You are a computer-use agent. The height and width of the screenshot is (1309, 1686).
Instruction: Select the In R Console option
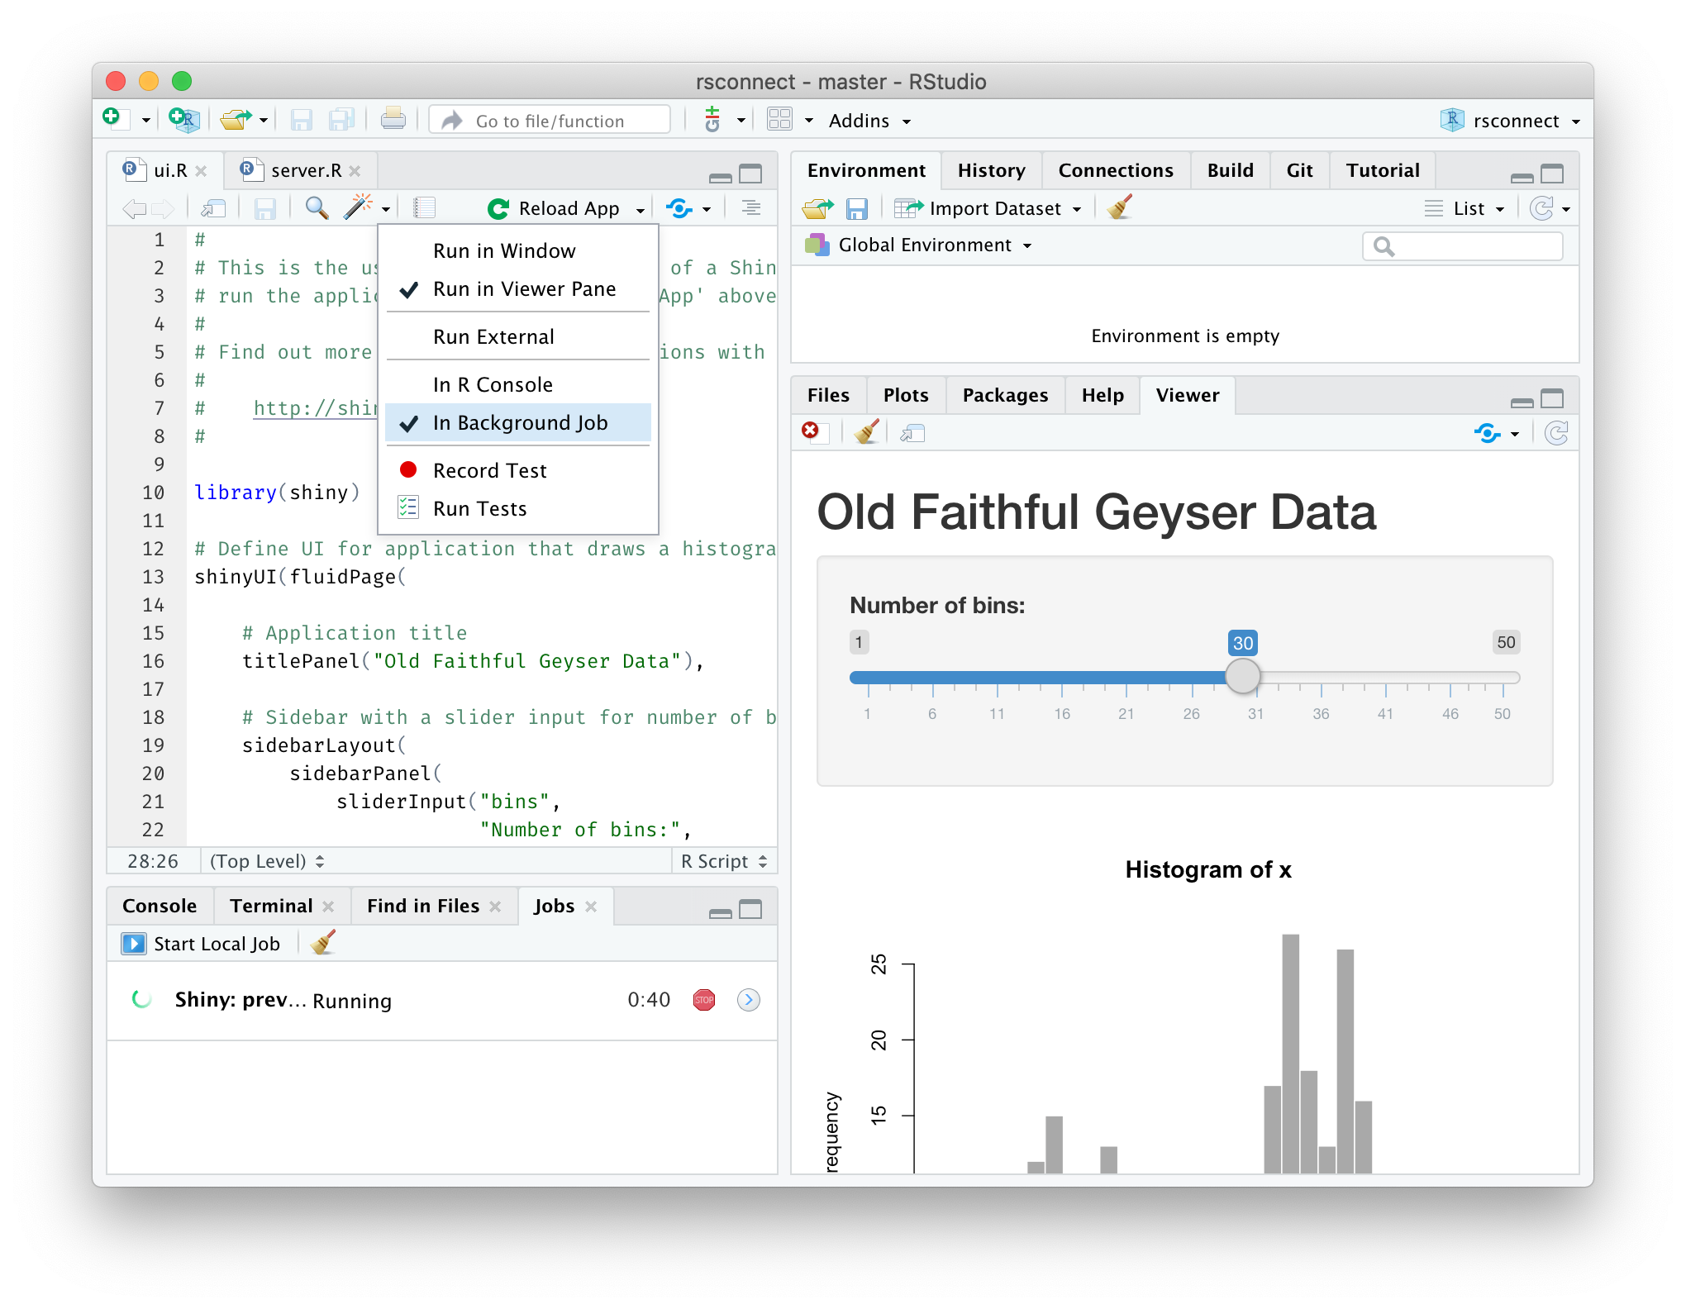[x=493, y=385]
